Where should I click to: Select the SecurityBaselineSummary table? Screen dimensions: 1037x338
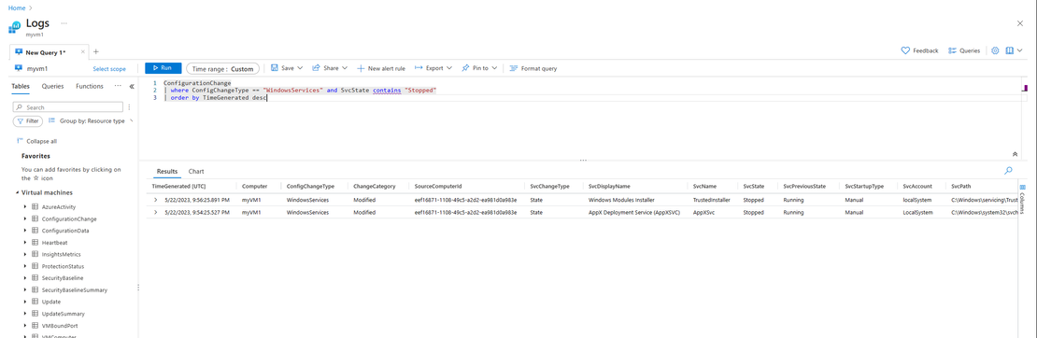74,289
